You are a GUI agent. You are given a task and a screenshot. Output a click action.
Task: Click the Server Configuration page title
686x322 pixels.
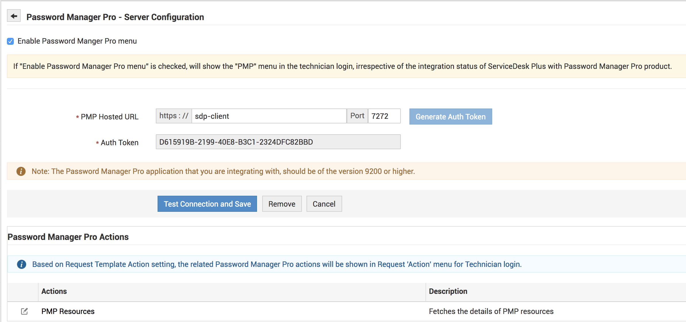pyautogui.click(x=115, y=17)
